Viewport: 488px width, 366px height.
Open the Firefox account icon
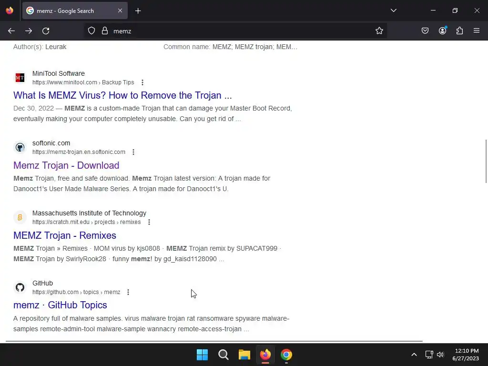point(443,30)
